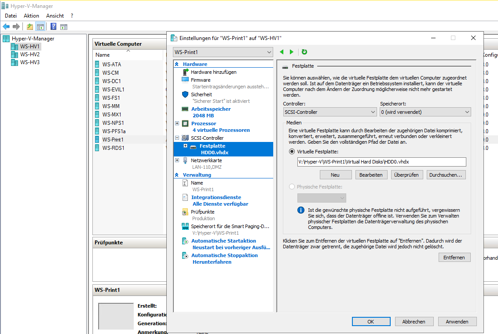Viewport: 498px width, 334px height.
Task: Click the green refresh icon in settings dialog
Action: 304,52
